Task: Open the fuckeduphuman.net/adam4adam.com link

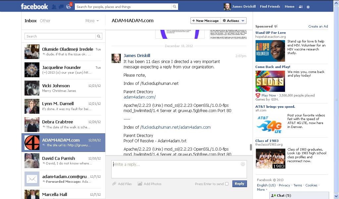Action: [176, 127]
